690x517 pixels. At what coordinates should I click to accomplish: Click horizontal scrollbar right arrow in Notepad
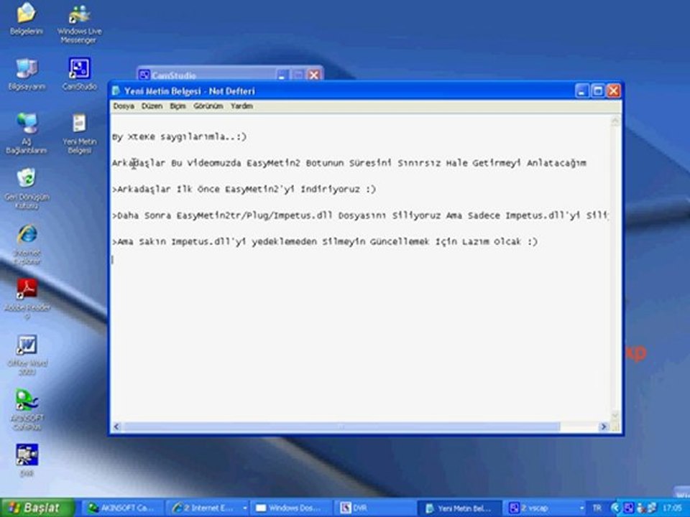point(603,427)
